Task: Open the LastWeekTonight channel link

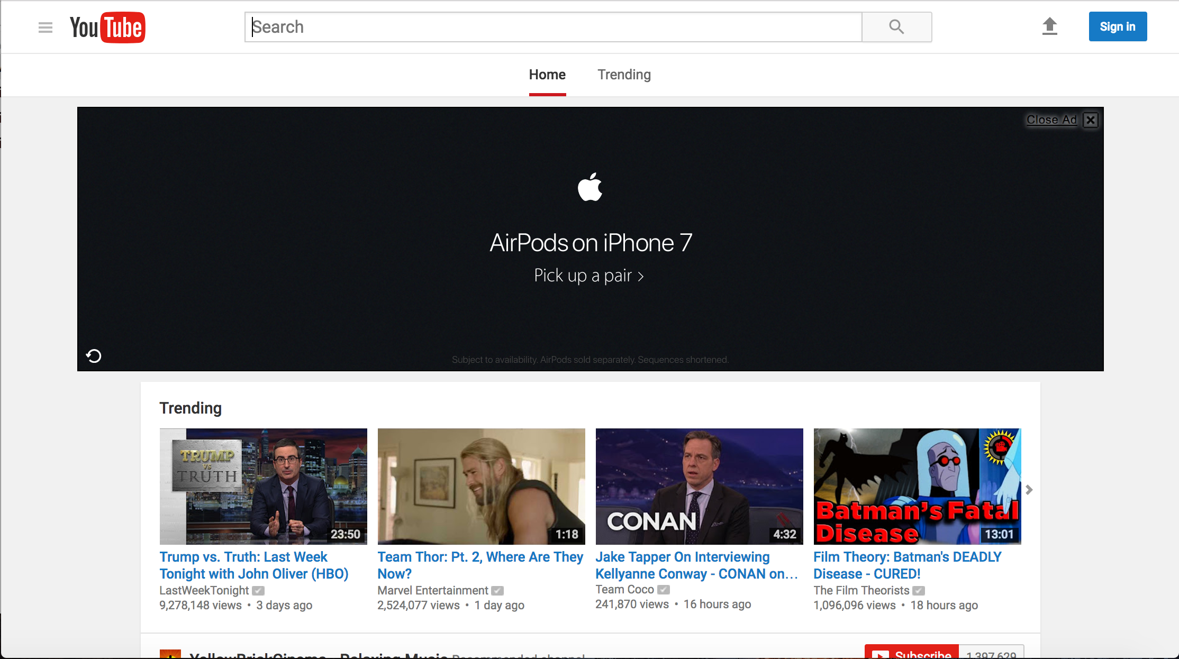Action: tap(204, 591)
